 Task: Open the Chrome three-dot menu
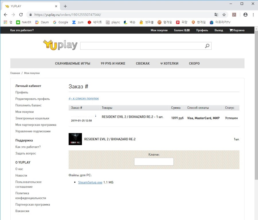pos(253,15)
